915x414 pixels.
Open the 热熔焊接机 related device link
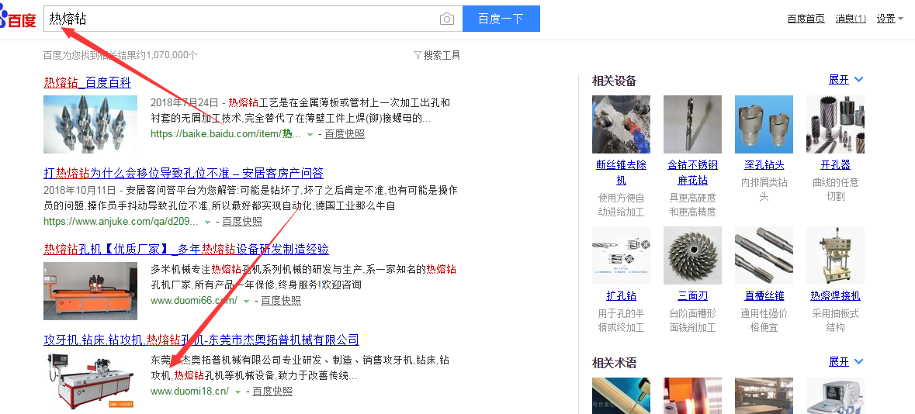(835, 295)
